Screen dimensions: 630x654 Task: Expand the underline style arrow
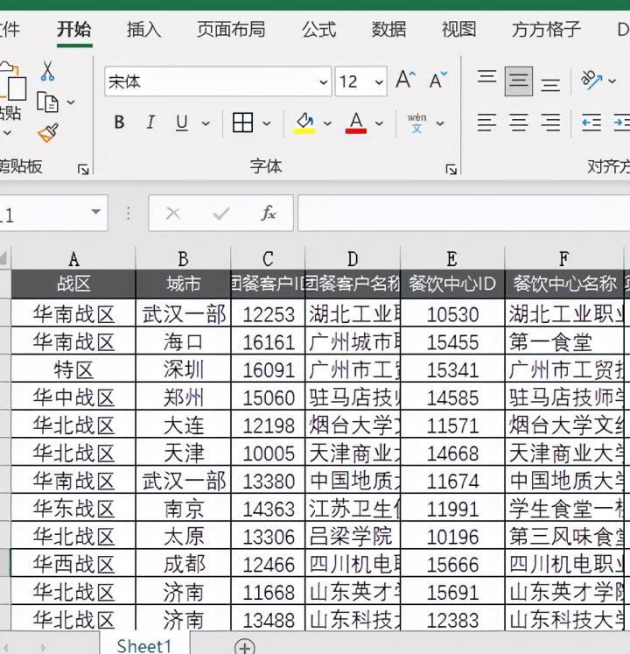click(x=206, y=123)
